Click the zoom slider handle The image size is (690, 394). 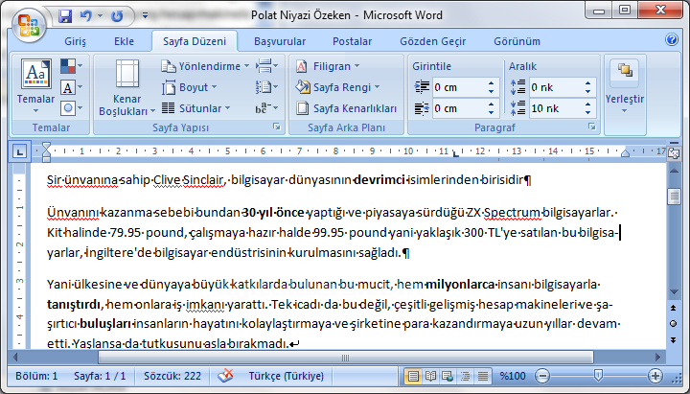pyautogui.click(x=598, y=376)
